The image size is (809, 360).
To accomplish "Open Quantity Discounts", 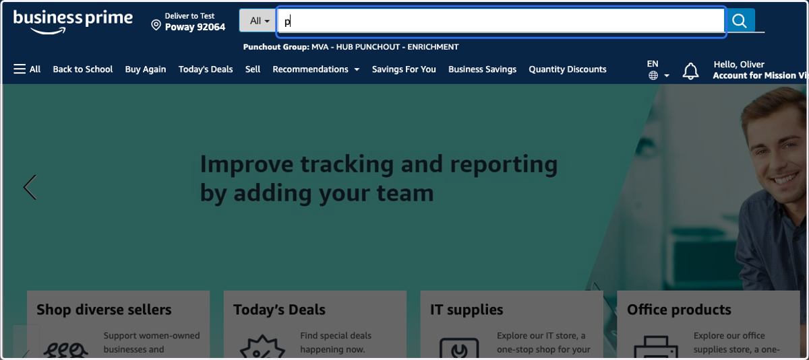I will point(568,69).
